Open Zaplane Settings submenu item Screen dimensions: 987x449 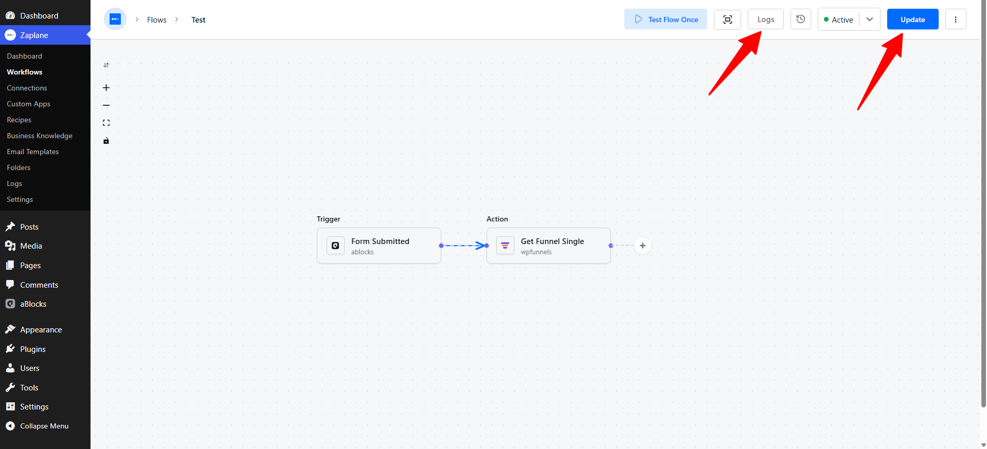point(20,199)
